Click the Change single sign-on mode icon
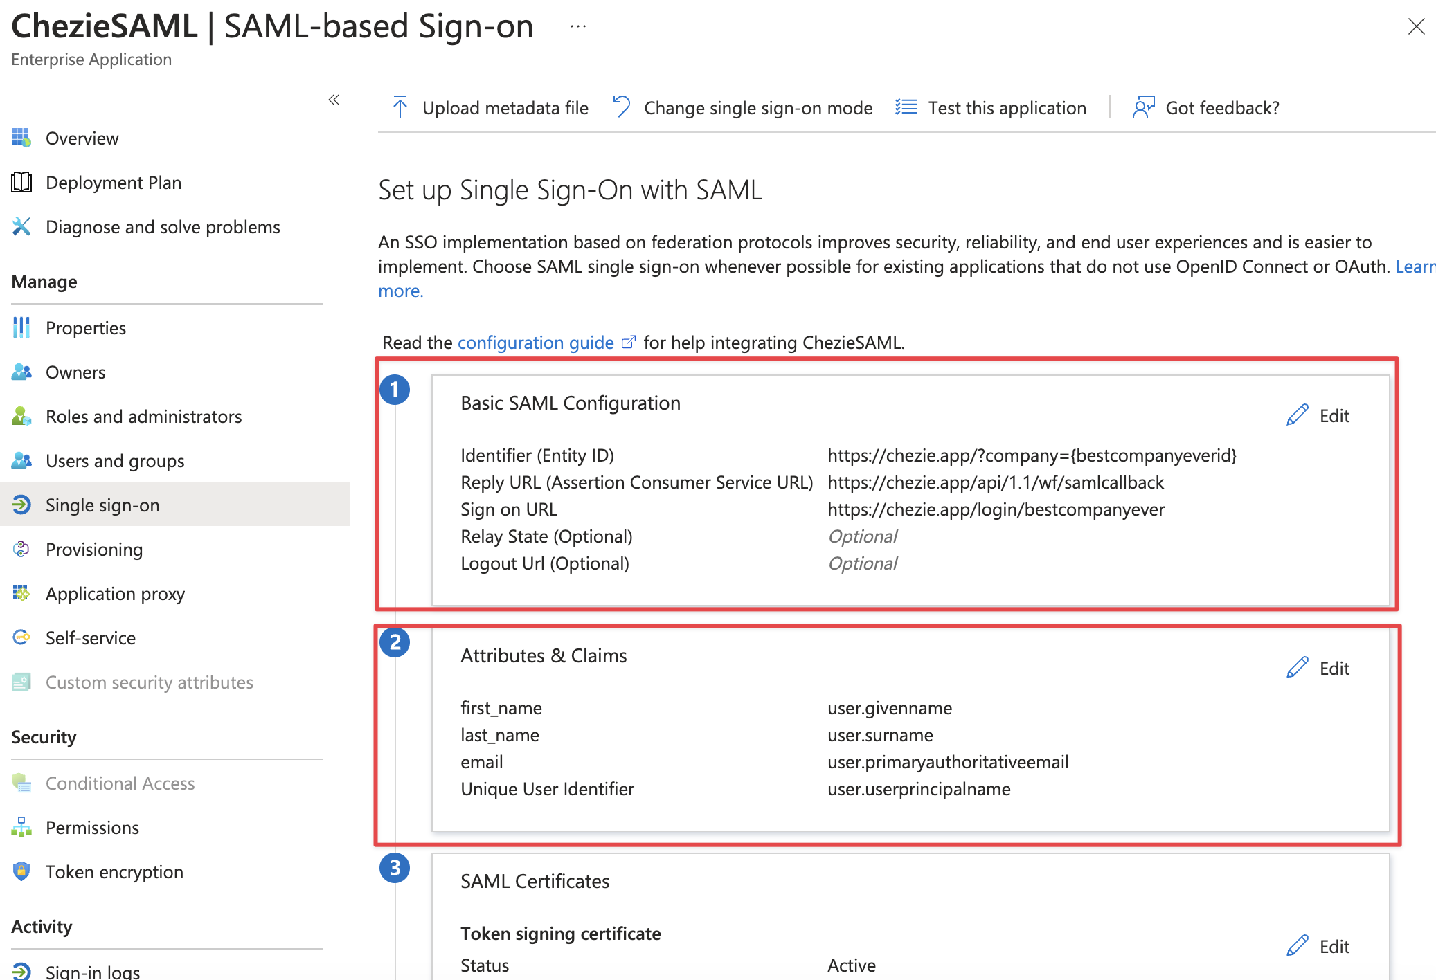Screen dimensions: 1436x980 (621, 107)
